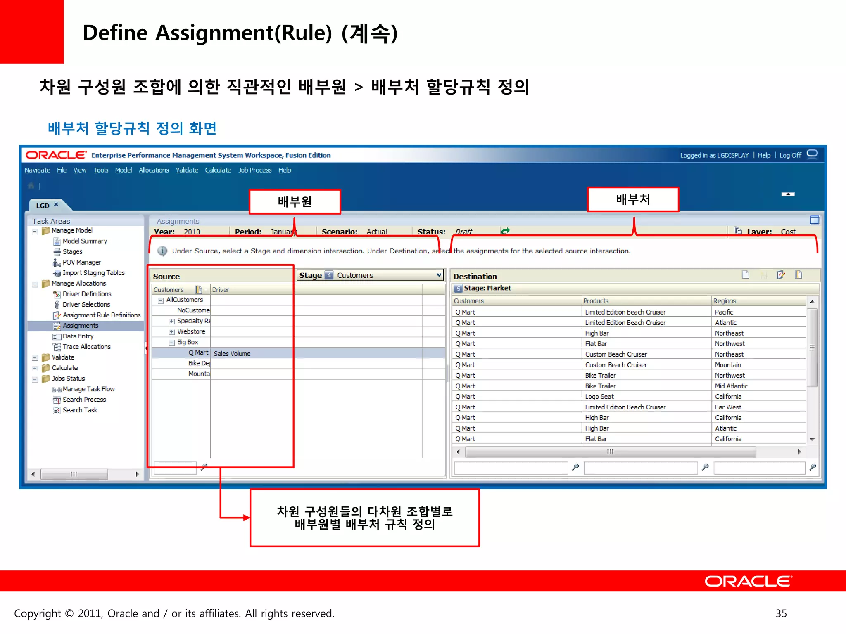Image resolution: width=846 pixels, height=634 pixels.
Task: Click the Manage Task Flow icon
Action: 57,390
